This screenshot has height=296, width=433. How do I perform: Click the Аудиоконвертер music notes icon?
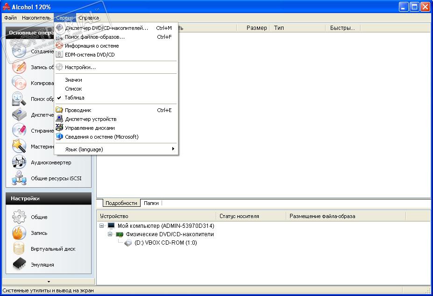tap(19, 162)
